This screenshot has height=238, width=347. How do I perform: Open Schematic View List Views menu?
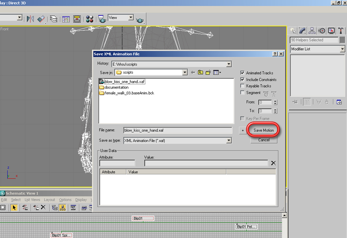(x=32, y=200)
